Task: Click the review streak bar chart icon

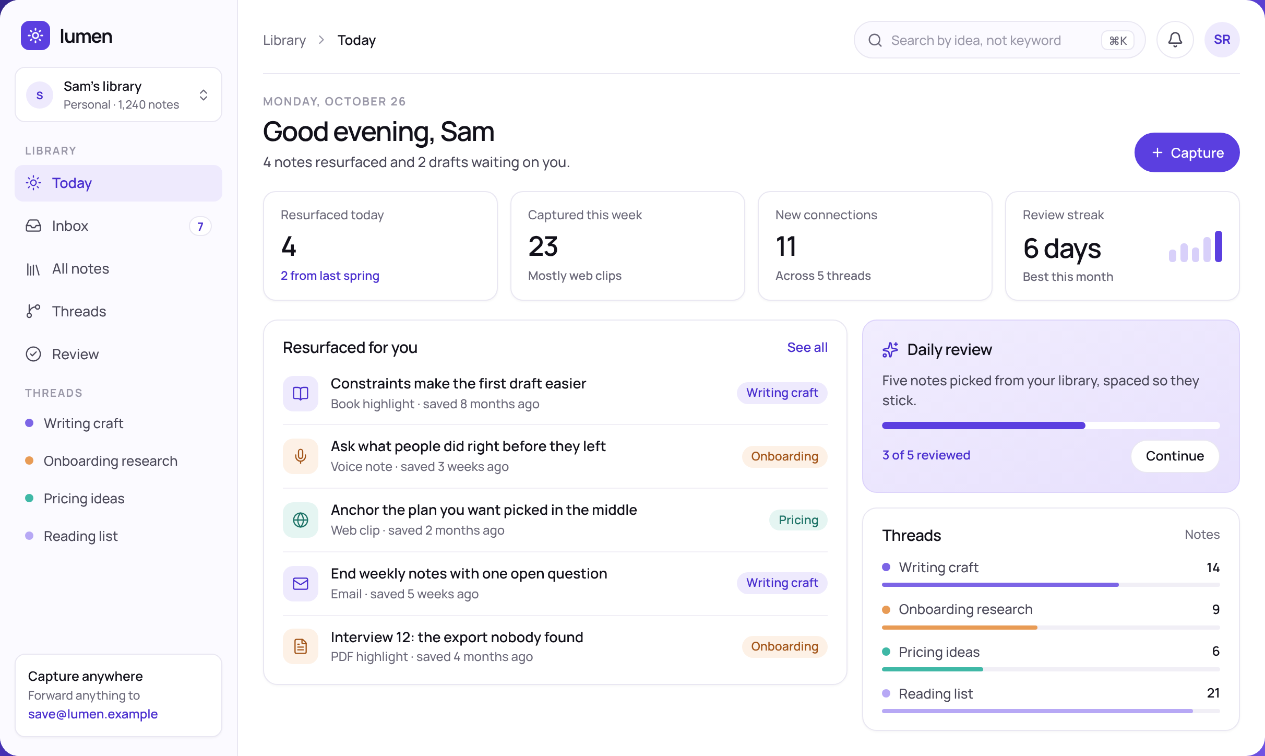Action: pos(1196,246)
